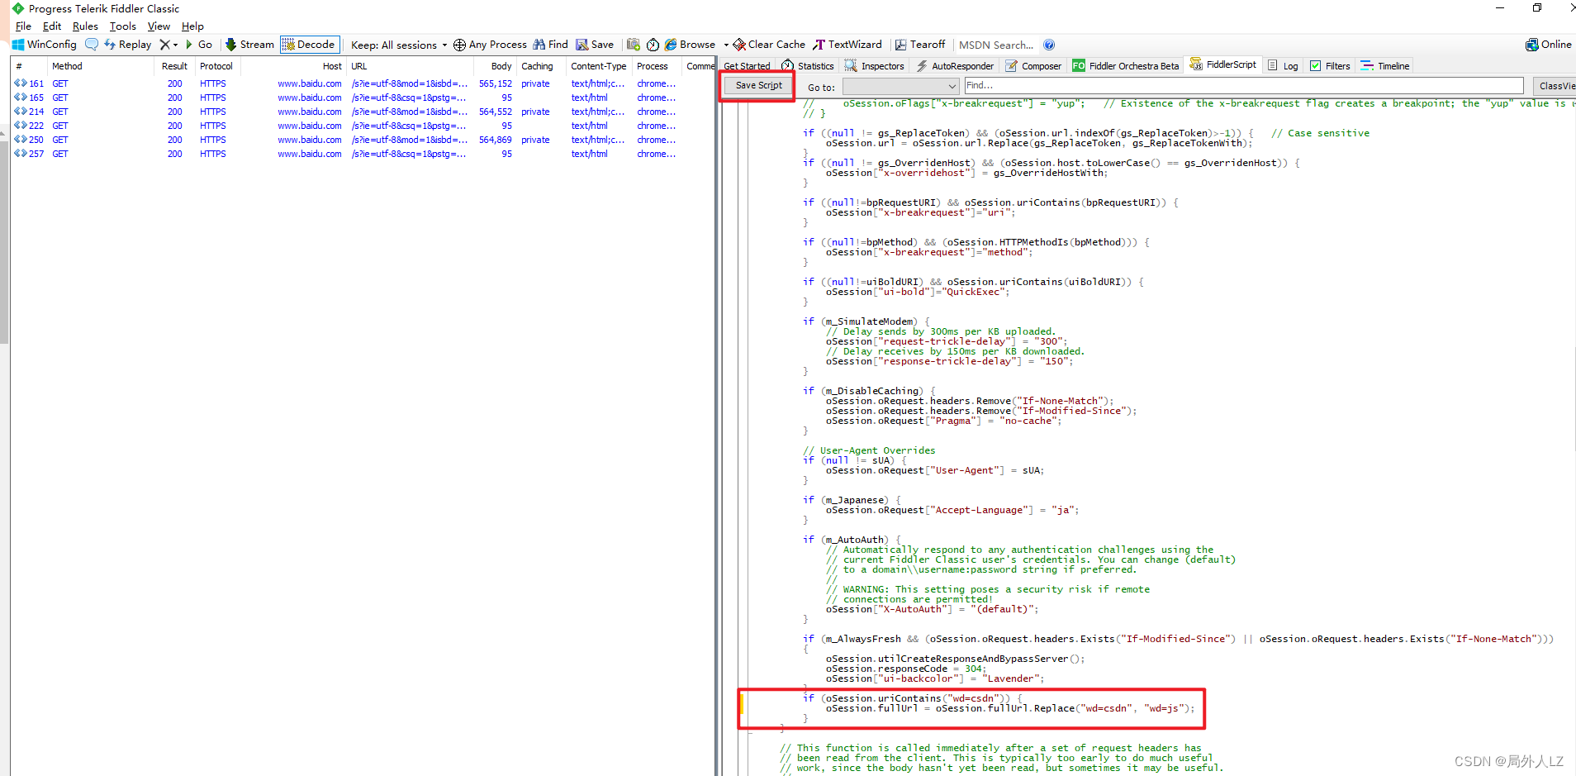
Task: Click the ClassView button
Action: tap(1555, 86)
